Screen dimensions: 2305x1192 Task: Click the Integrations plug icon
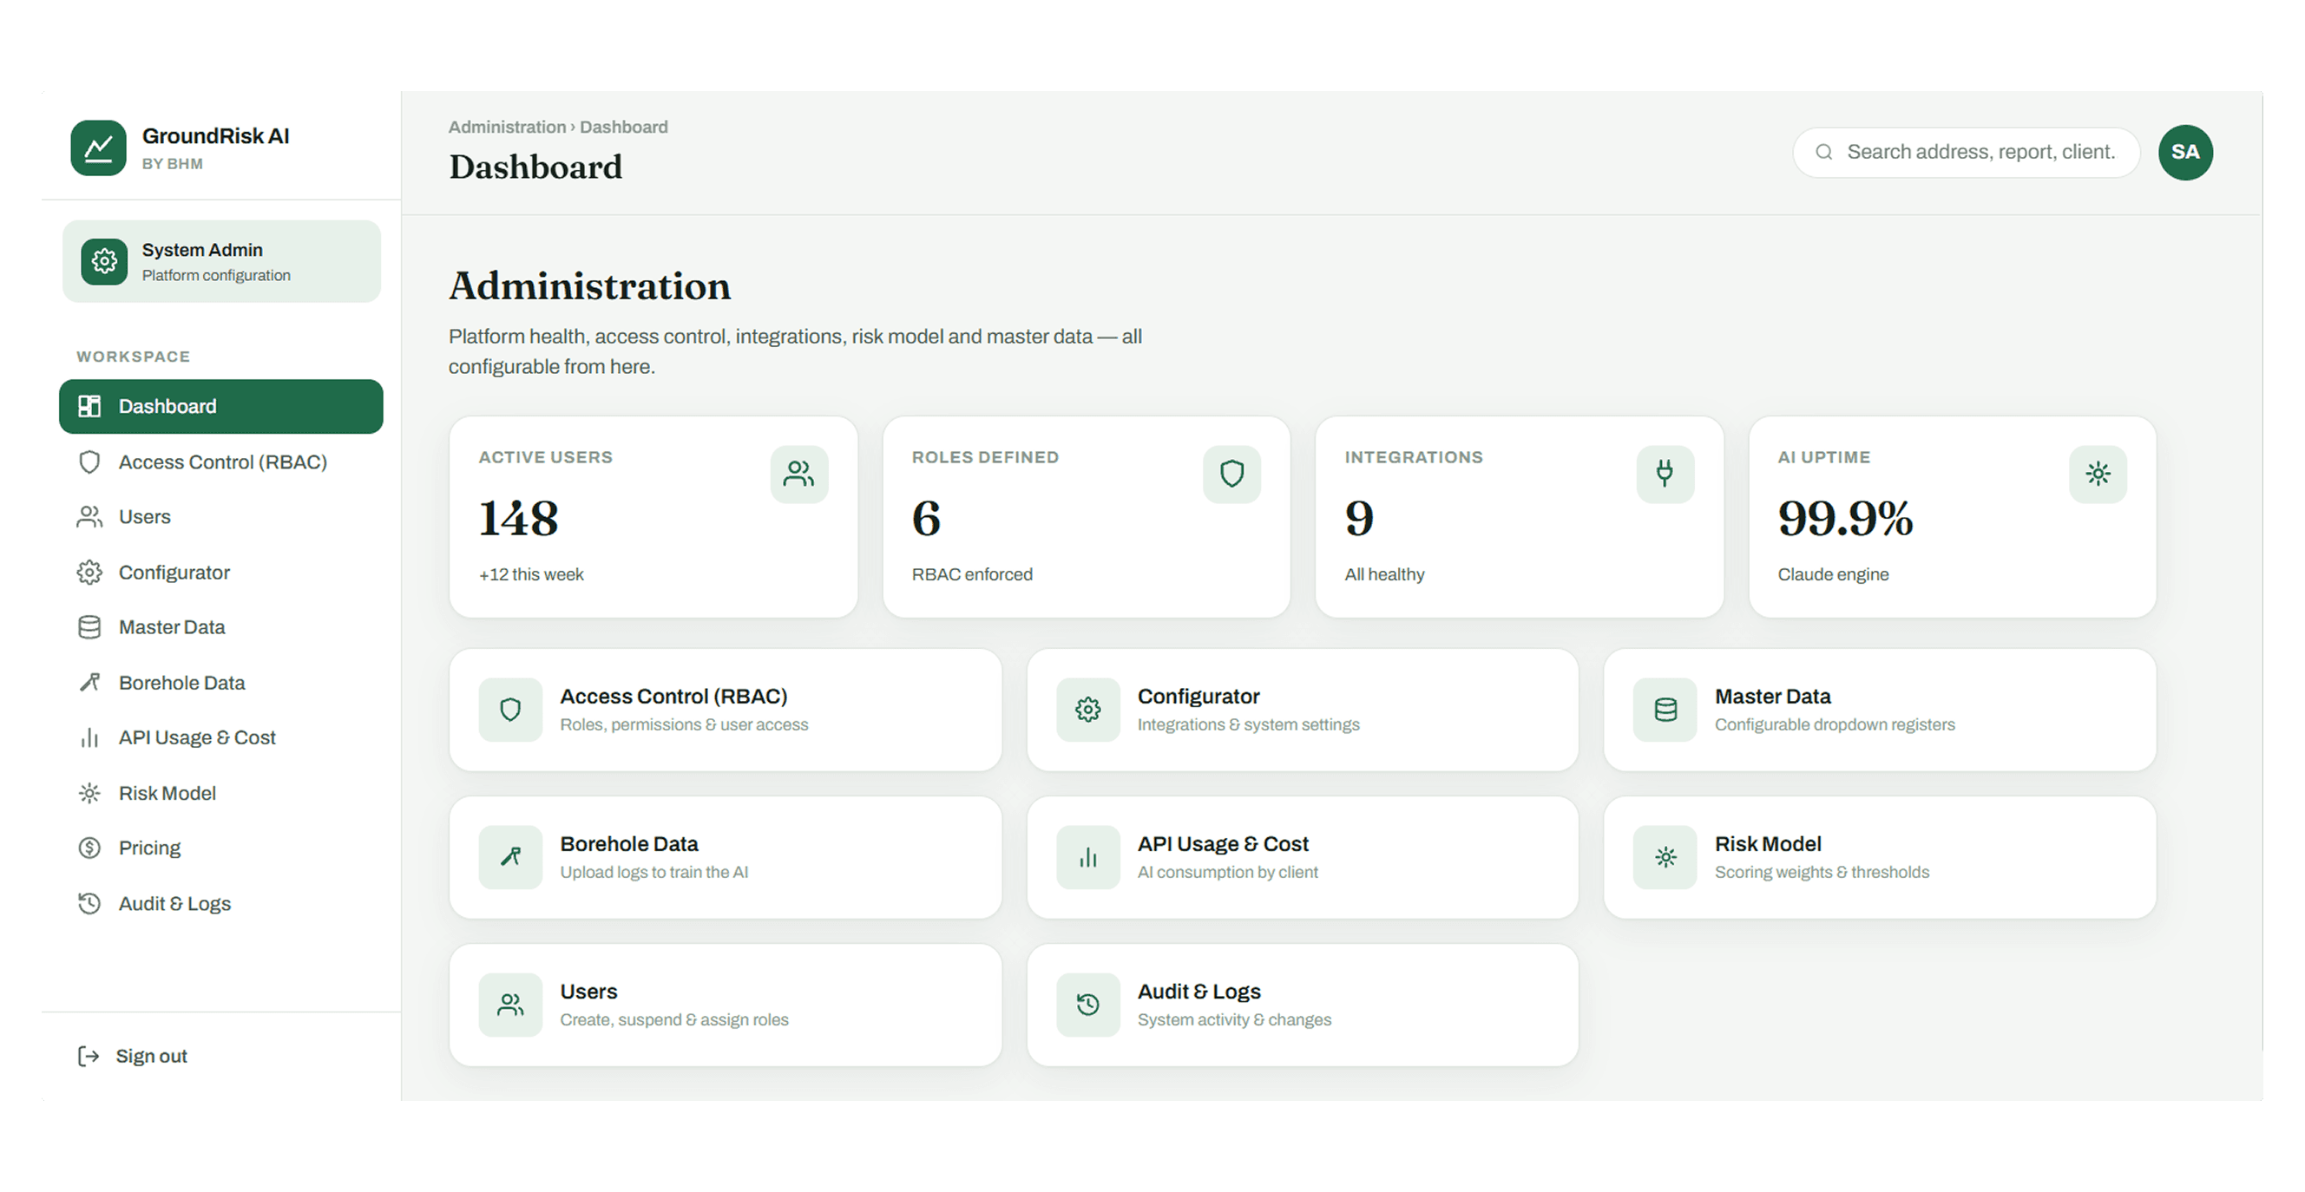(1665, 474)
